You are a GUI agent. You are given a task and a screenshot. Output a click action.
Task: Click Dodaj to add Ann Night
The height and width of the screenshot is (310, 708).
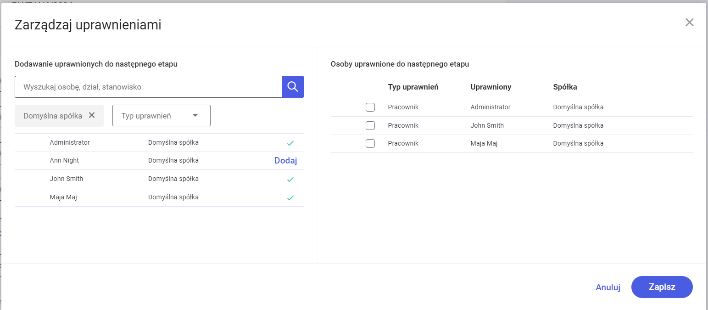[x=285, y=161]
